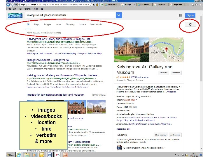
Task: Click the security padlock icon in address bar
Action: click(97, 5)
